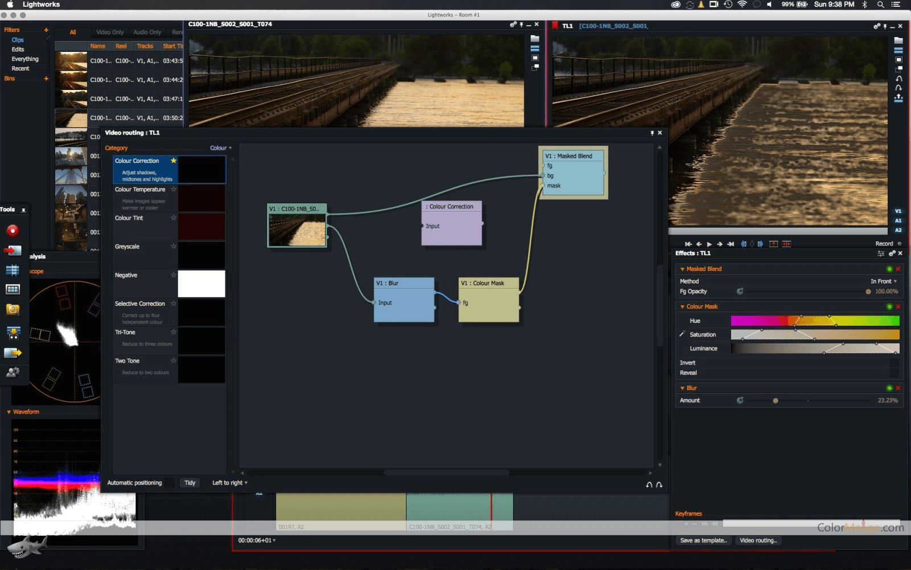Switch to the Video Only tab
This screenshot has width=911, height=570.
pos(109,32)
